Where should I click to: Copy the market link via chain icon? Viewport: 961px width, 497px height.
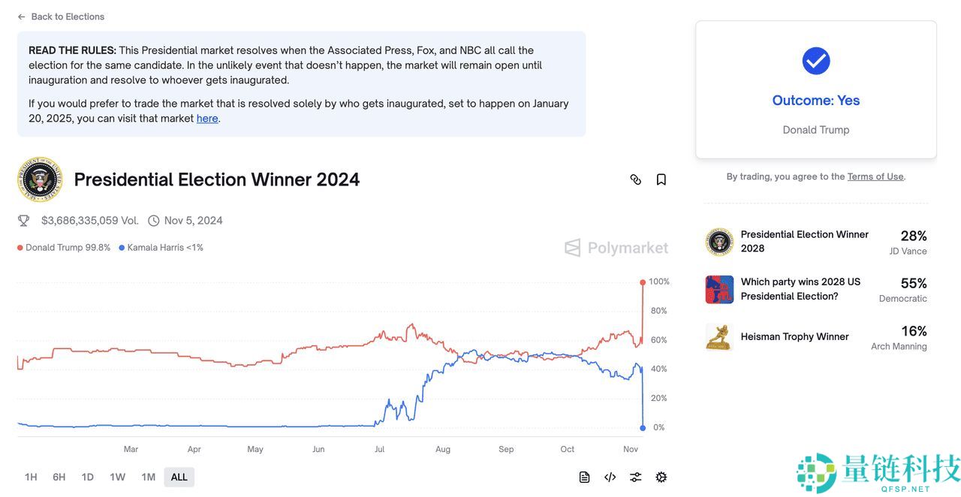coord(635,179)
